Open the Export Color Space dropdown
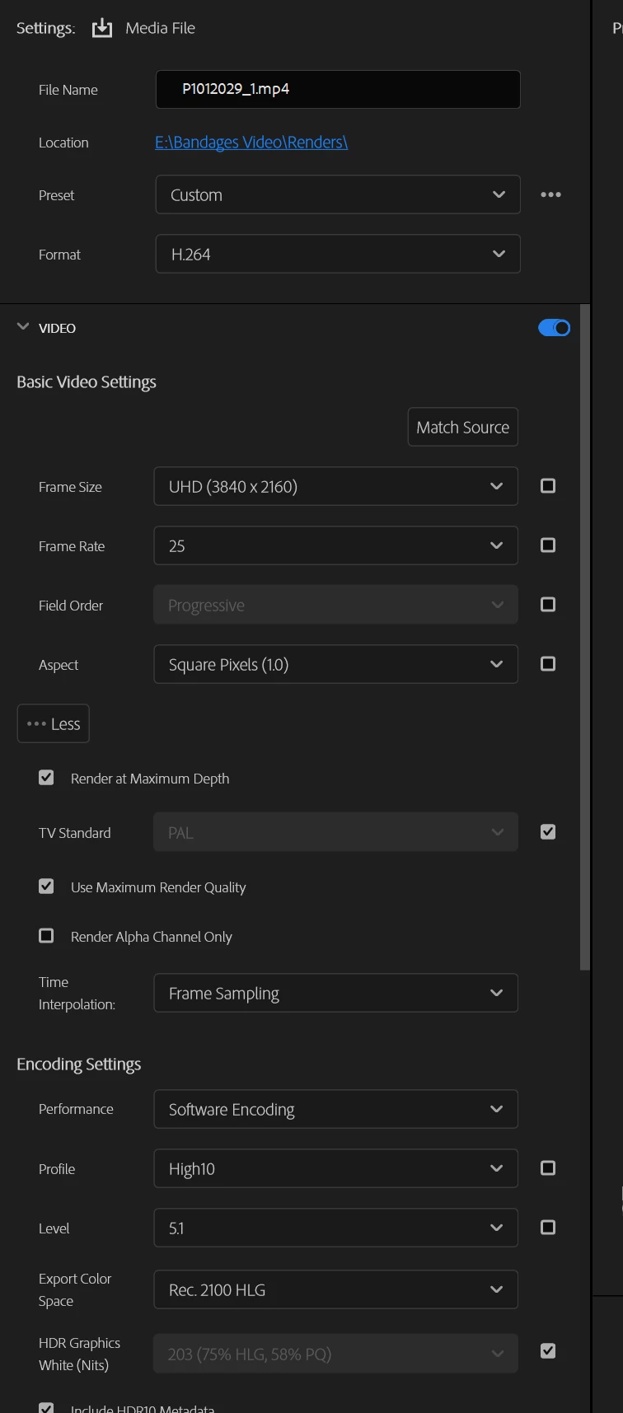Image resolution: width=623 pixels, height=1413 pixels. [x=335, y=1290]
